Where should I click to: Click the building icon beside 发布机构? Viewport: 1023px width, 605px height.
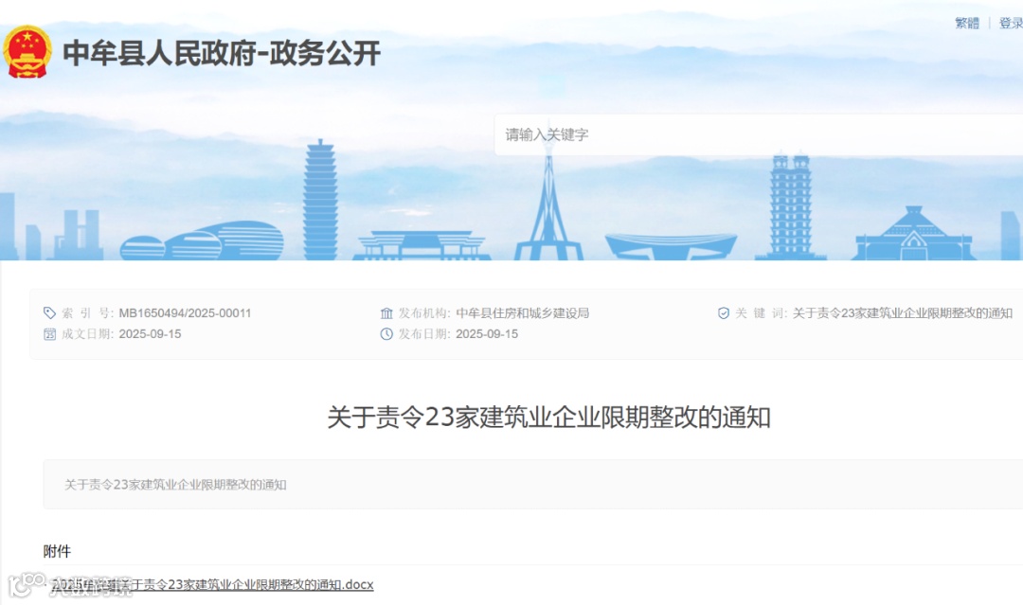(x=386, y=311)
